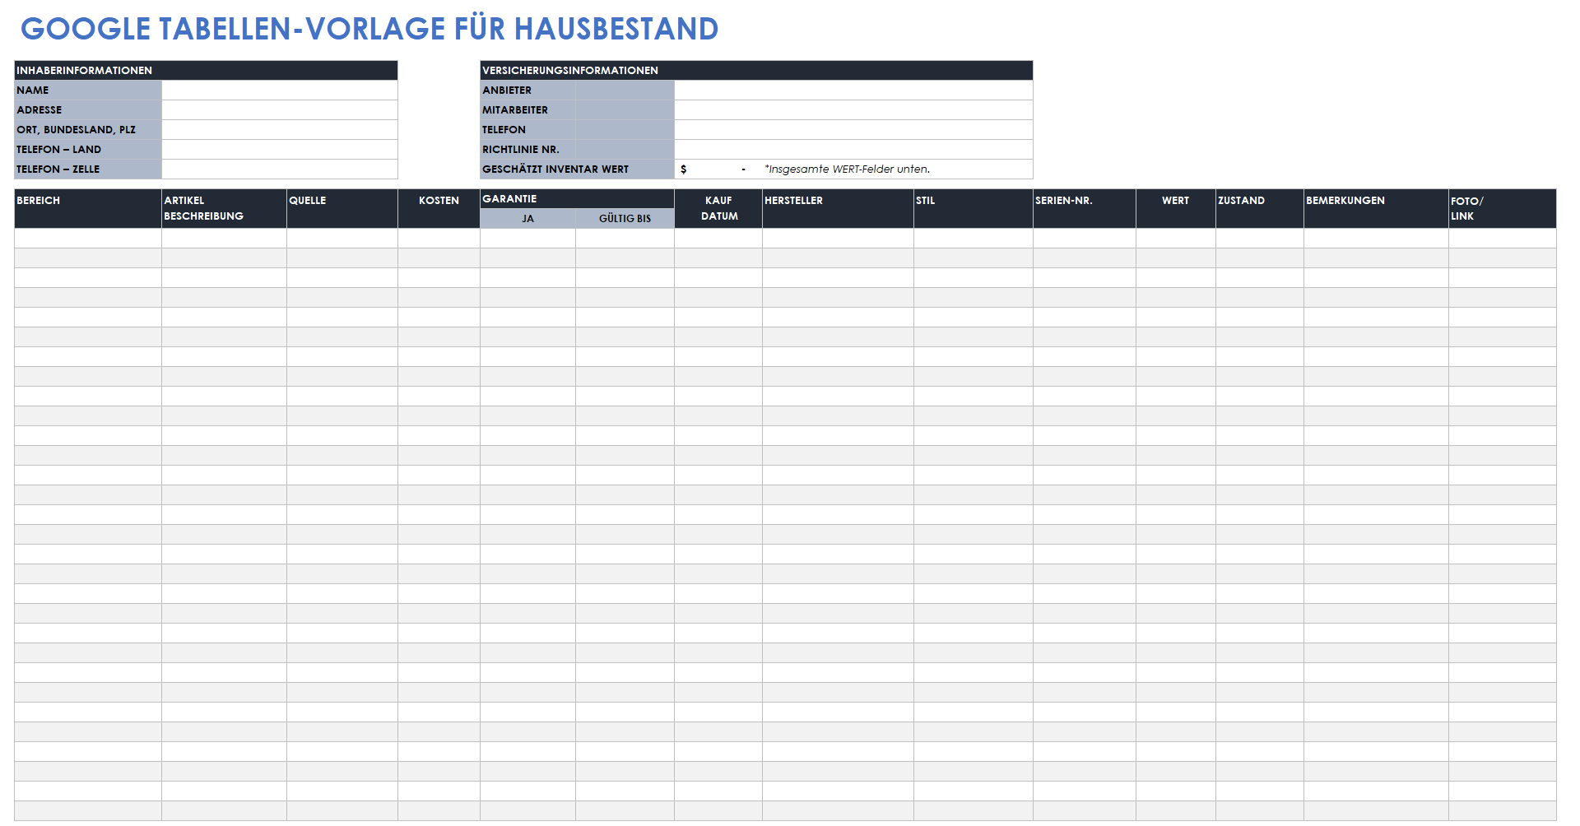Select the WERT column header
This screenshot has width=1580, height=826.
[1176, 209]
